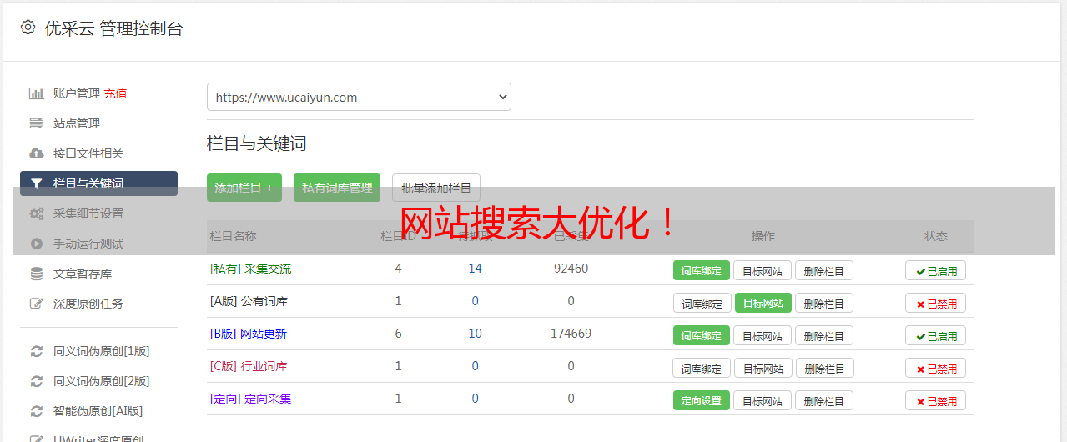Click the bar chart icon for 账户管理

coord(36,93)
